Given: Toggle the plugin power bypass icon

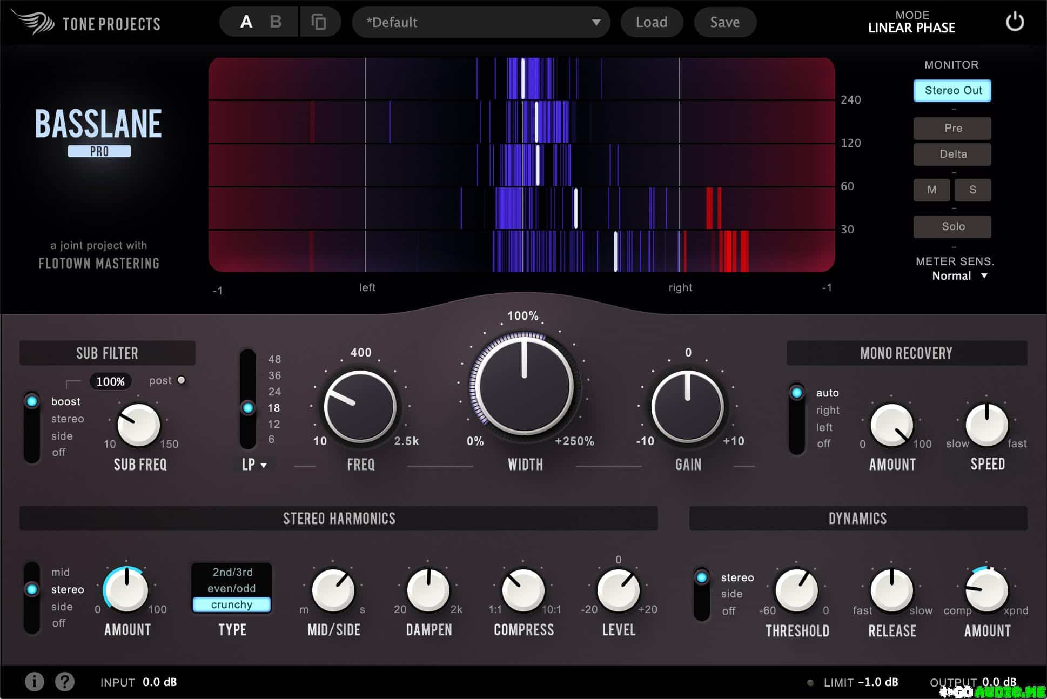Looking at the screenshot, I should pyautogui.click(x=1015, y=22).
